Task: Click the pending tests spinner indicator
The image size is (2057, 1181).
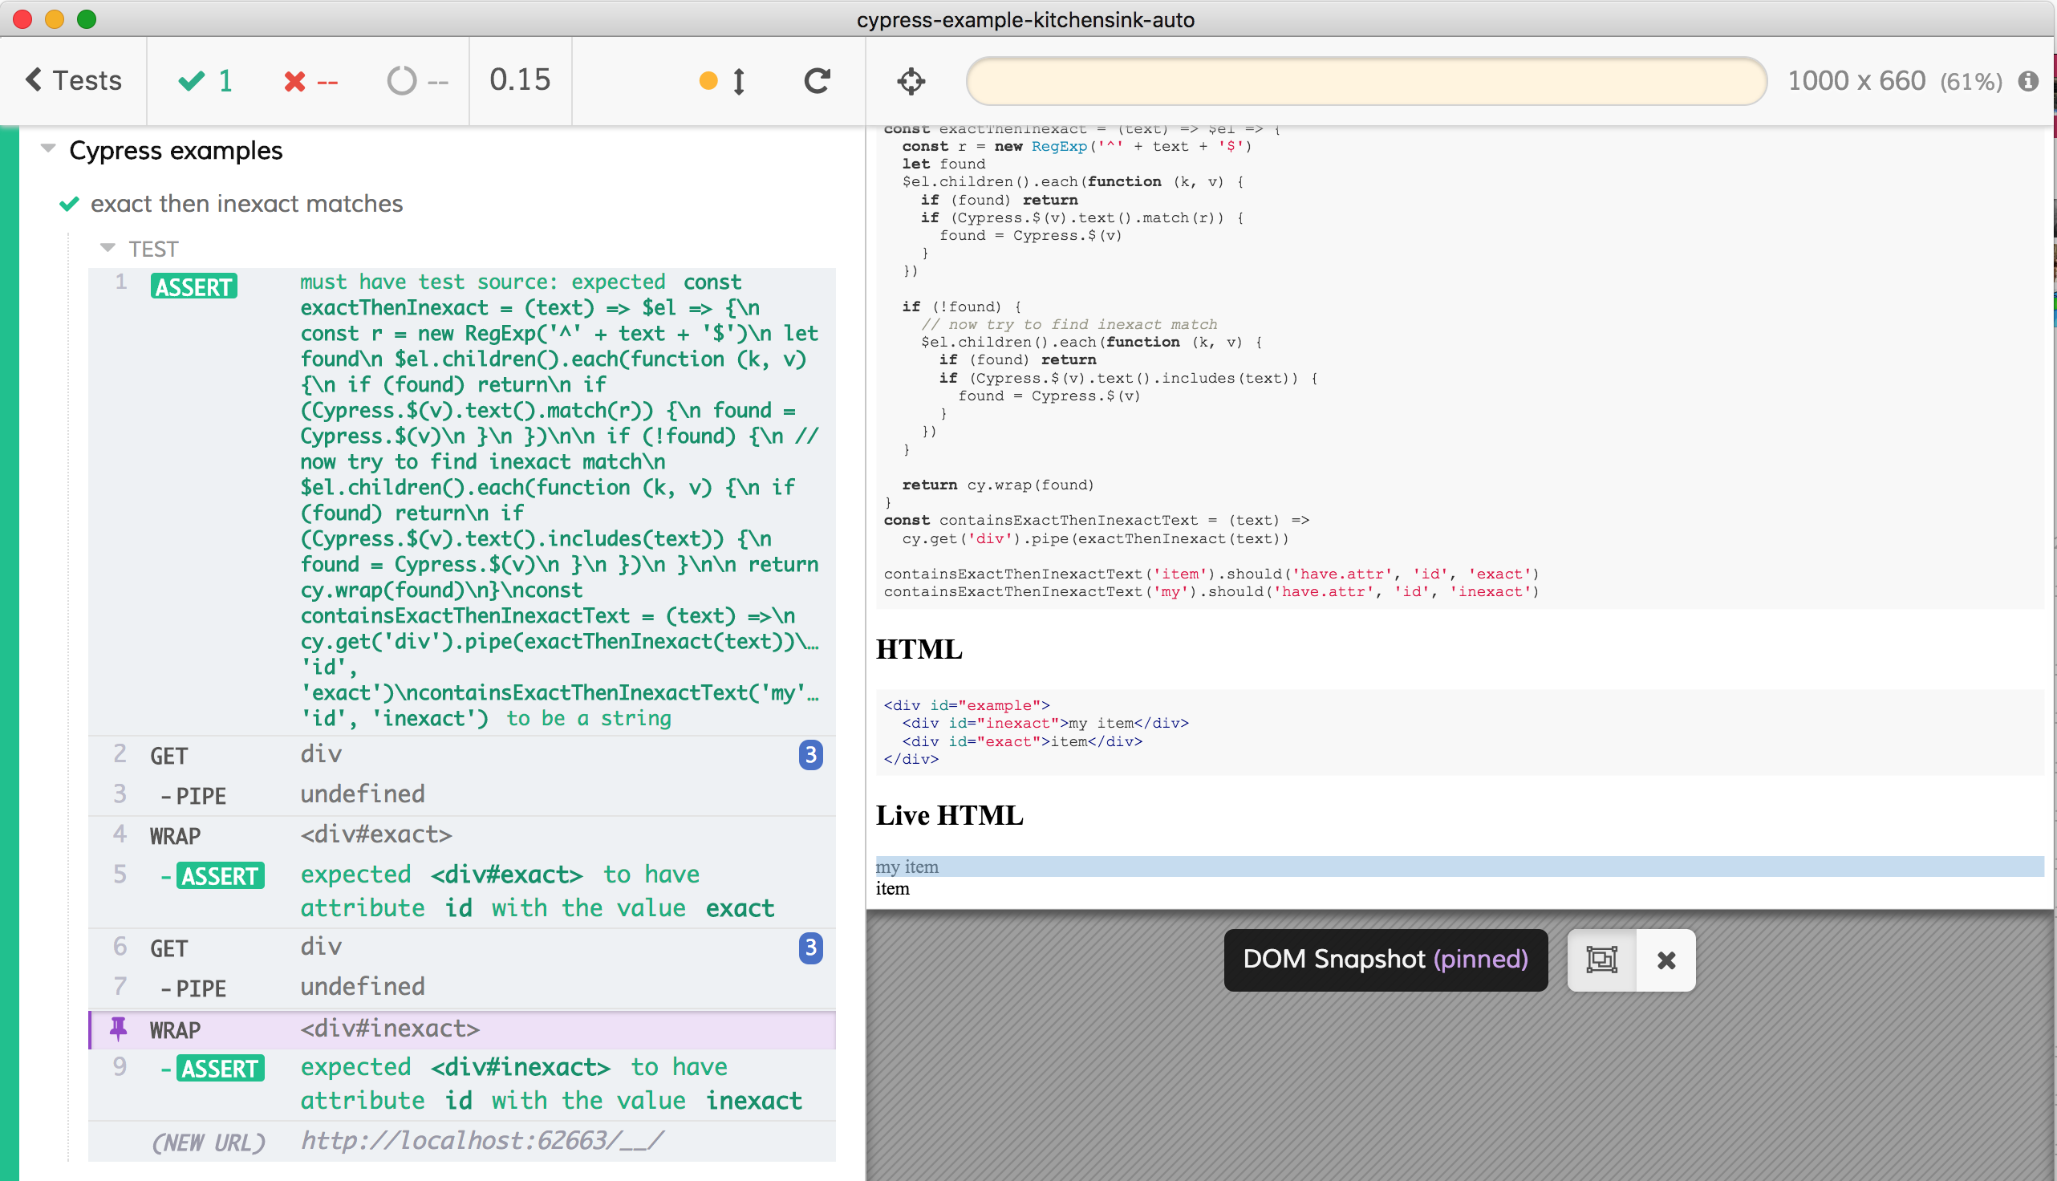Action: pos(417,81)
